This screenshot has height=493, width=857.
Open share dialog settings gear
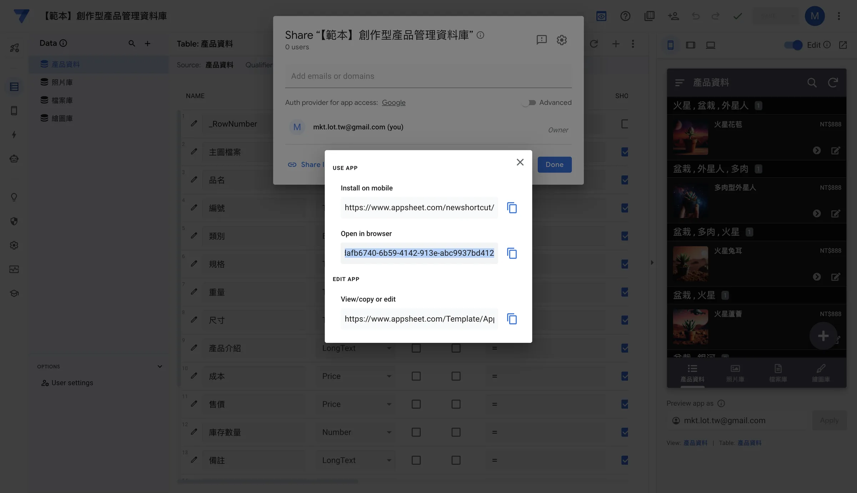pyautogui.click(x=562, y=40)
